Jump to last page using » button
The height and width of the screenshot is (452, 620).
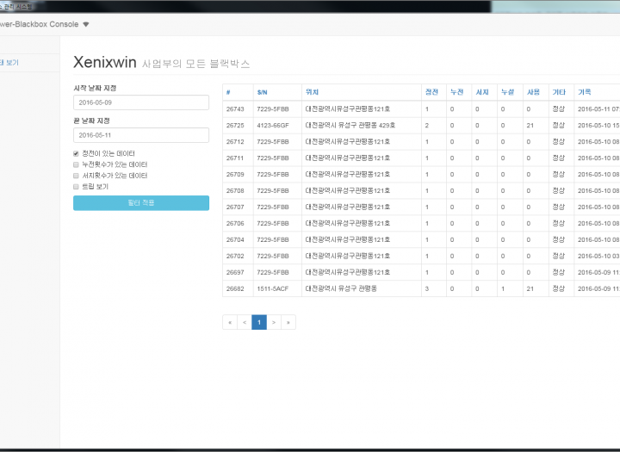288,322
